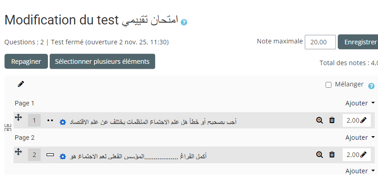The width and height of the screenshot is (378, 190).
Task: Click the Repaginer button
Action: coord(26,62)
